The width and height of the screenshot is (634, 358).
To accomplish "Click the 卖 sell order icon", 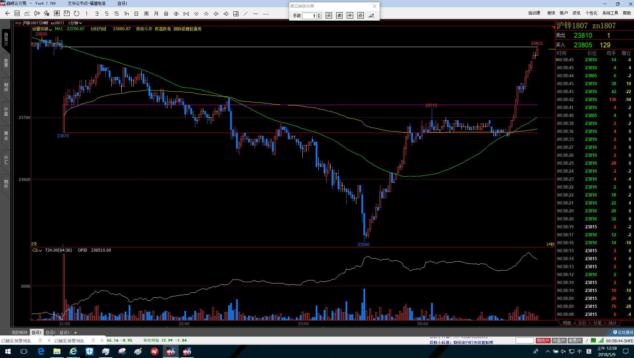I will [x=339, y=16].
